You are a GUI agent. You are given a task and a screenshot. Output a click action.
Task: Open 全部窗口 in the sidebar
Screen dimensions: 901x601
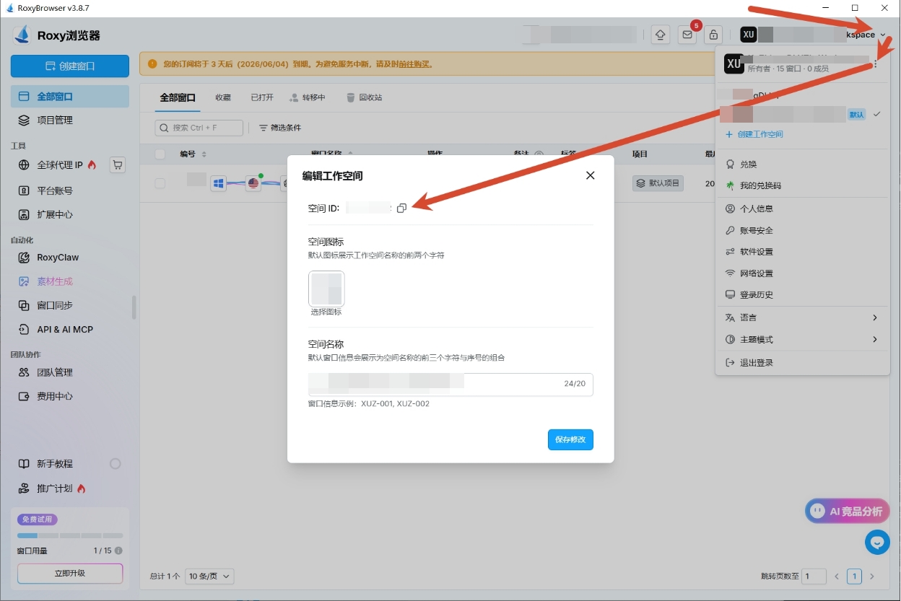(70, 97)
